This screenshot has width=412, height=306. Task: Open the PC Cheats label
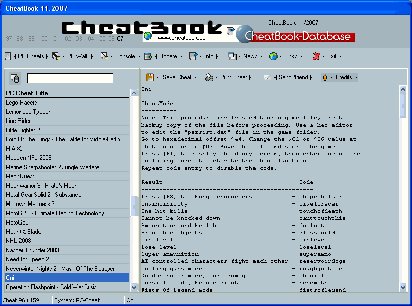(x=31, y=56)
